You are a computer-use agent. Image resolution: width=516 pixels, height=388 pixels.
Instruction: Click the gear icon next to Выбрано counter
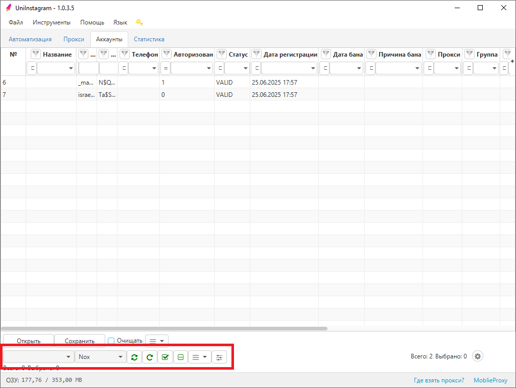(x=478, y=356)
